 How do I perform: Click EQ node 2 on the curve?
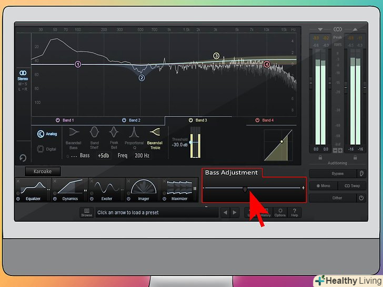point(142,78)
